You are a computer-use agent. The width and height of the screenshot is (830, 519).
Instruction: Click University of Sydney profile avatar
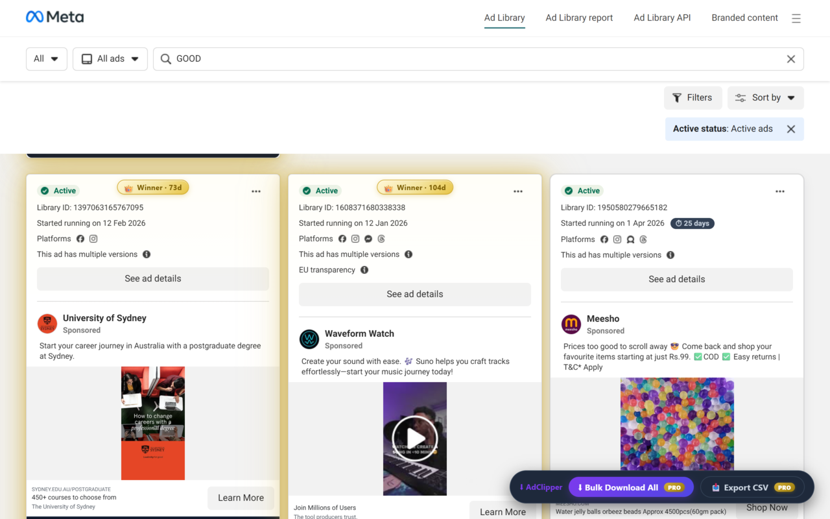[47, 324]
